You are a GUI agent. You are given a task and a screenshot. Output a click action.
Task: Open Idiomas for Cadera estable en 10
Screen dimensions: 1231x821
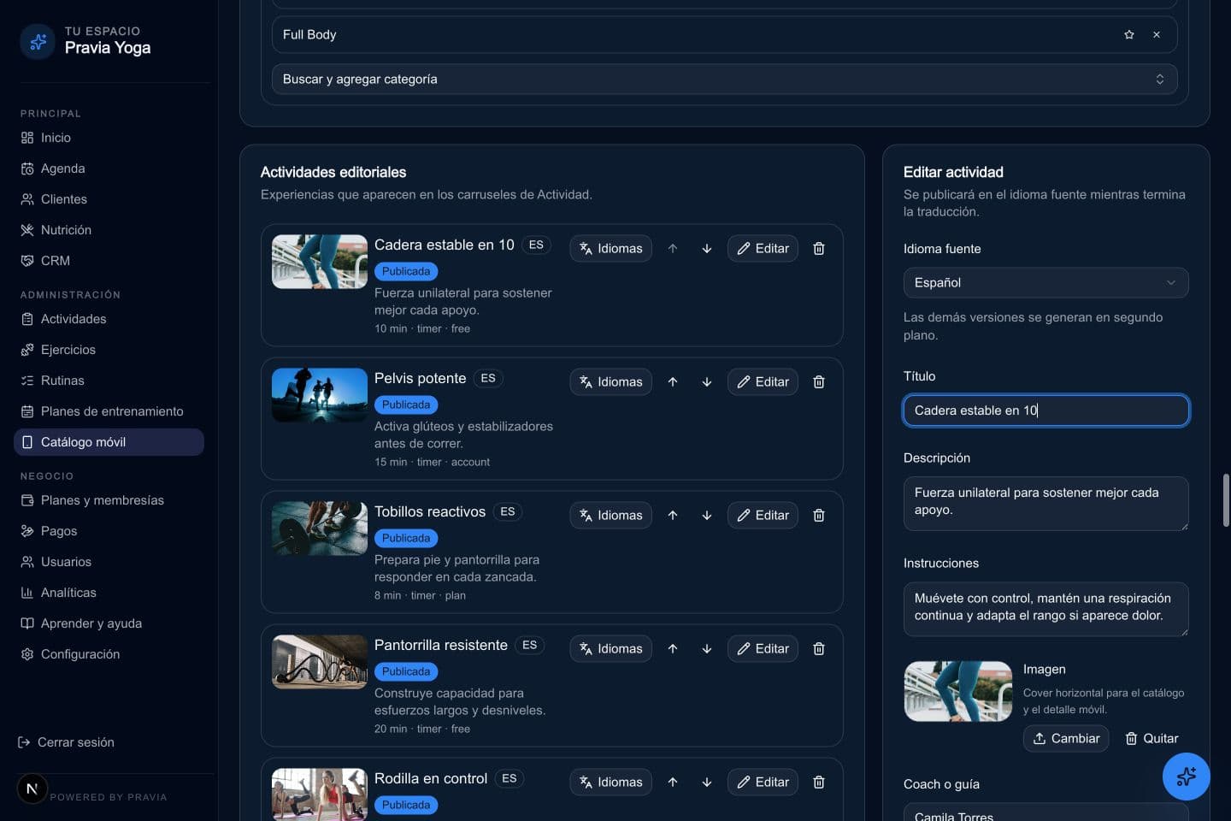click(x=611, y=248)
